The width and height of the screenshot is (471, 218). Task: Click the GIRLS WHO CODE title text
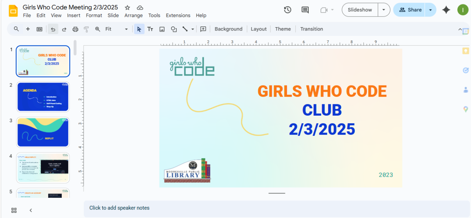click(x=322, y=91)
